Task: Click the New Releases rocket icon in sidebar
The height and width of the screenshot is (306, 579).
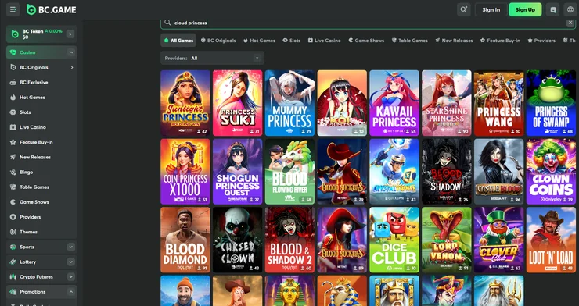Action: tap(13, 157)
